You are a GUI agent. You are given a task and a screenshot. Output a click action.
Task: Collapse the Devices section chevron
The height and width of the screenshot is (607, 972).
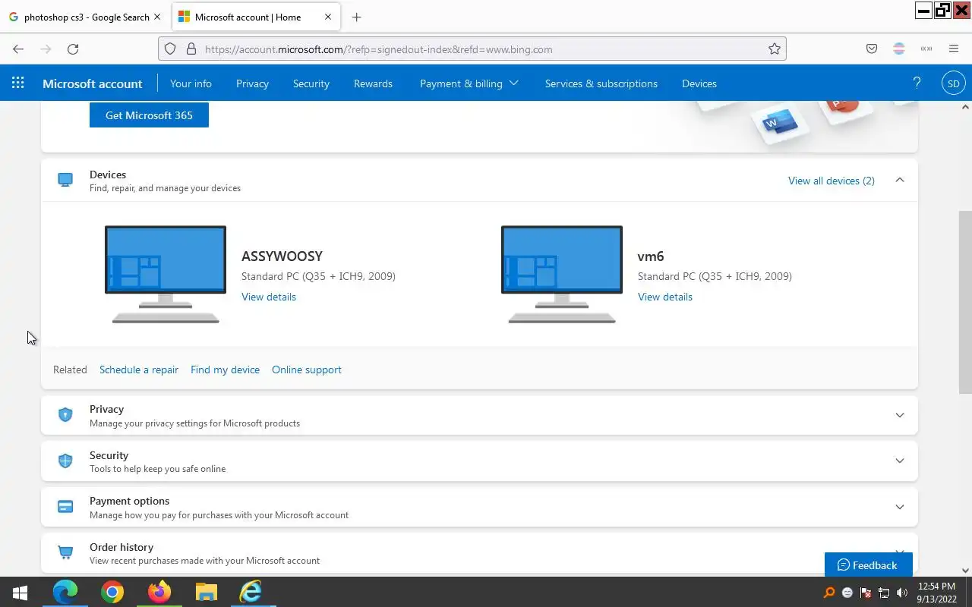[900, 180]
